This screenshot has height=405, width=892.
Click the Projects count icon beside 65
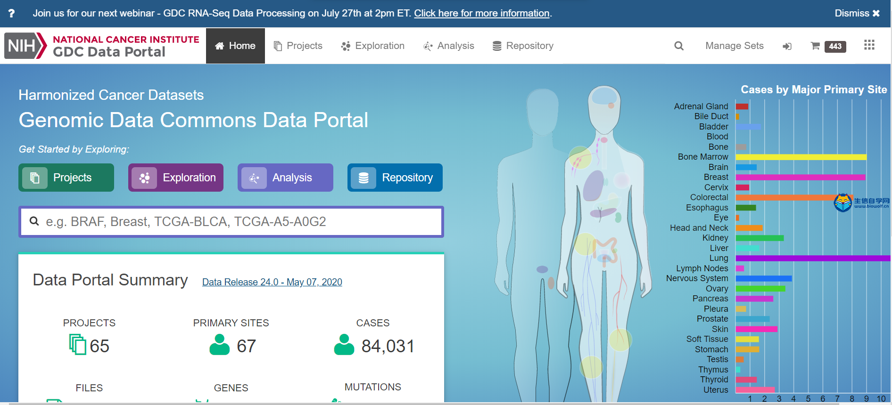click(x=78, y=344)
